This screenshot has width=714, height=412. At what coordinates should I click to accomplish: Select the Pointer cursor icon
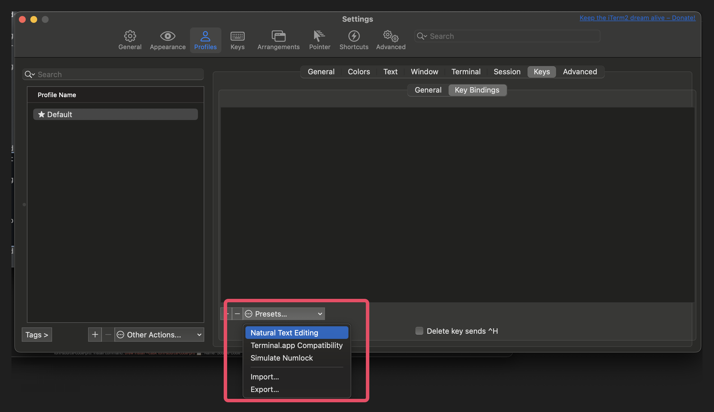pos(319,36)
